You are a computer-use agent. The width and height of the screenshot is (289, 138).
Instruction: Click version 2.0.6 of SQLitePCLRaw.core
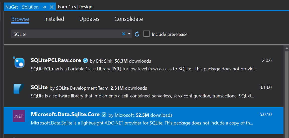tap(267, 60)
